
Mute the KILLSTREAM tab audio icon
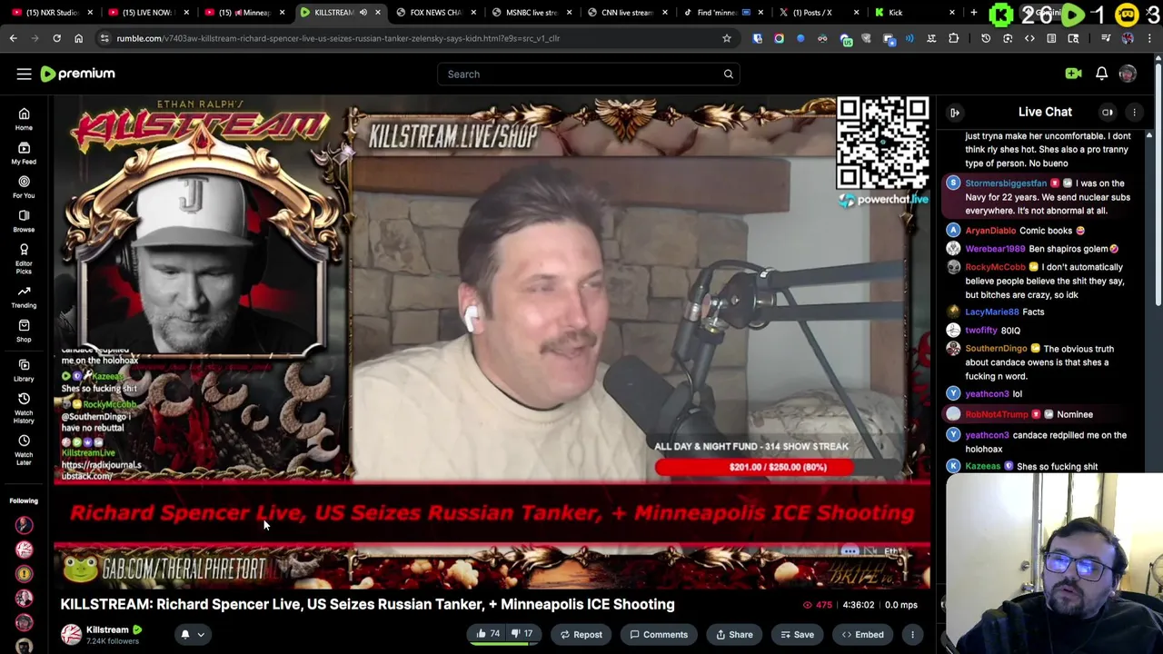tap(363, 13)
